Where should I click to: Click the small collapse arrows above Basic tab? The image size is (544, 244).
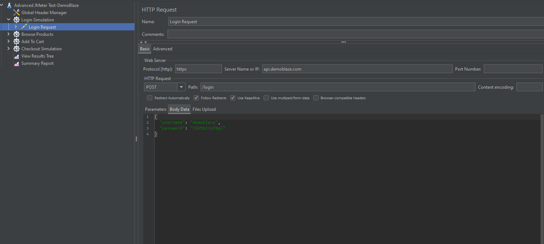coord(143,42)
